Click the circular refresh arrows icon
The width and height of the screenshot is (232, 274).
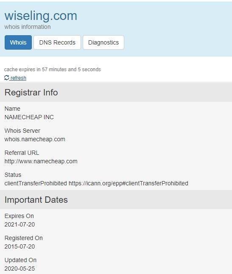click(x=7, y=78)
